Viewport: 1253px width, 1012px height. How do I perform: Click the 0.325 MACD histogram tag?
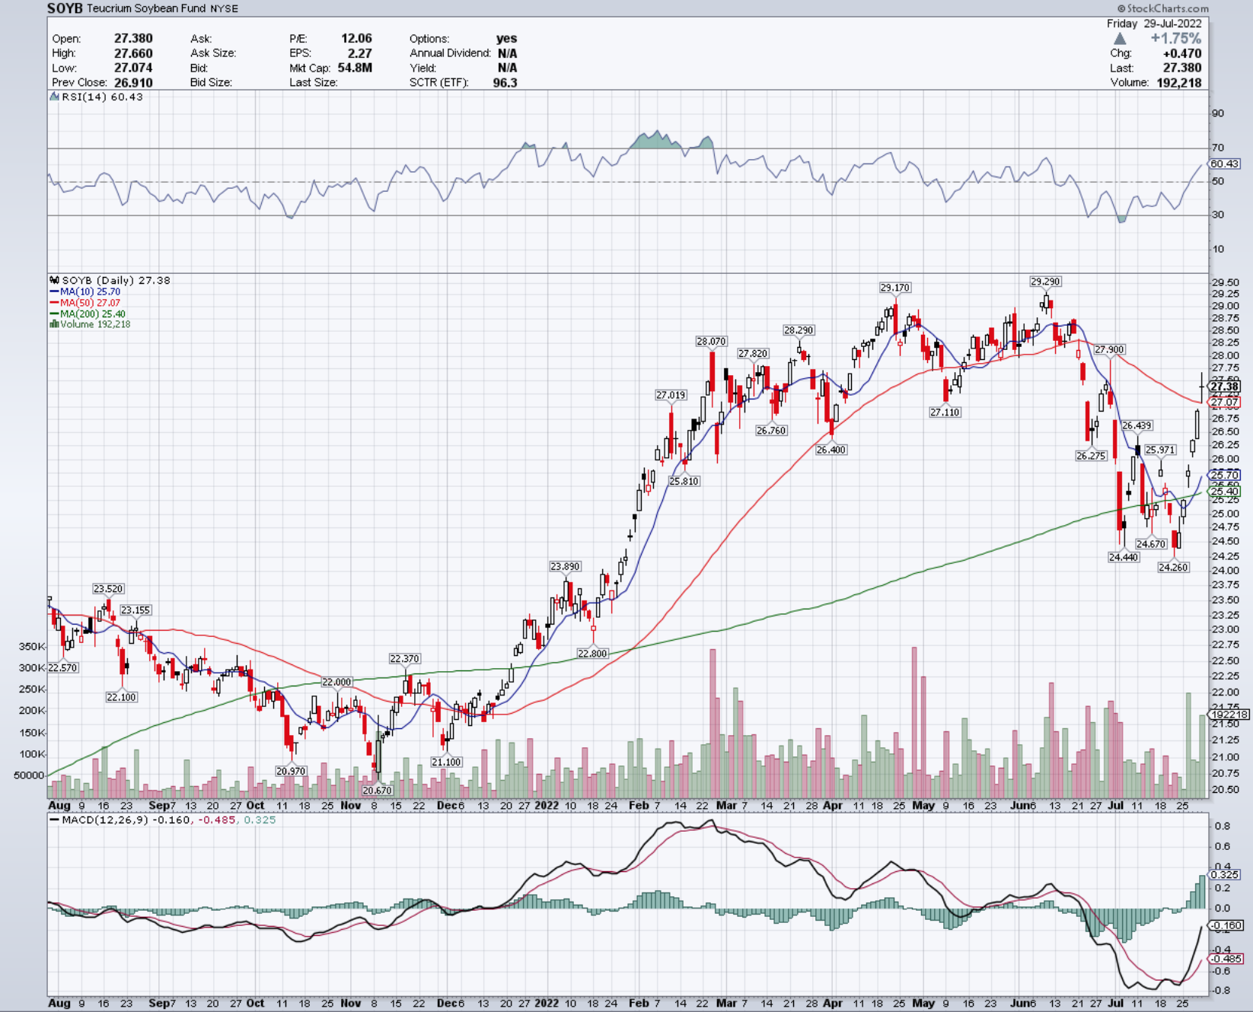[1225, 875]
